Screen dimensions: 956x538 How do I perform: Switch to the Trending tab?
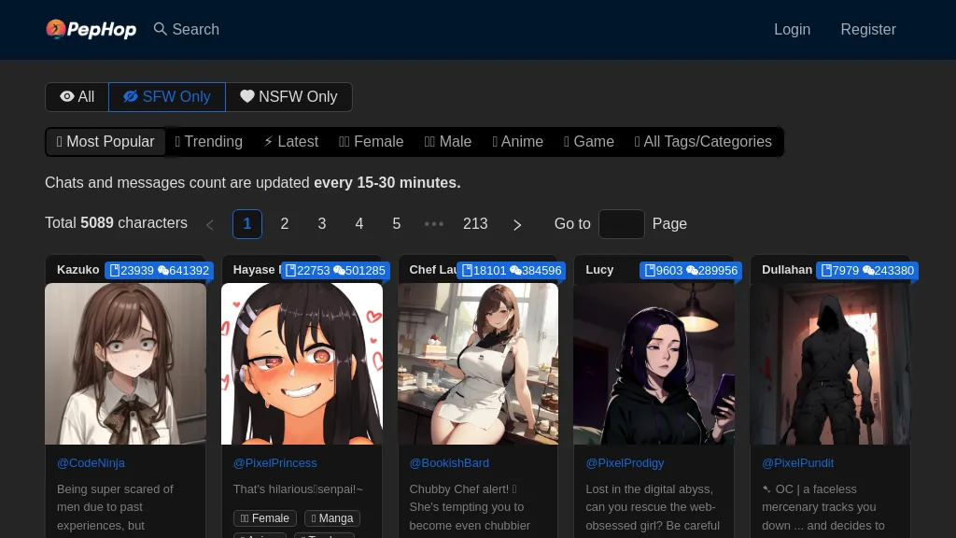pyautogui.click(x=209, y=142)
